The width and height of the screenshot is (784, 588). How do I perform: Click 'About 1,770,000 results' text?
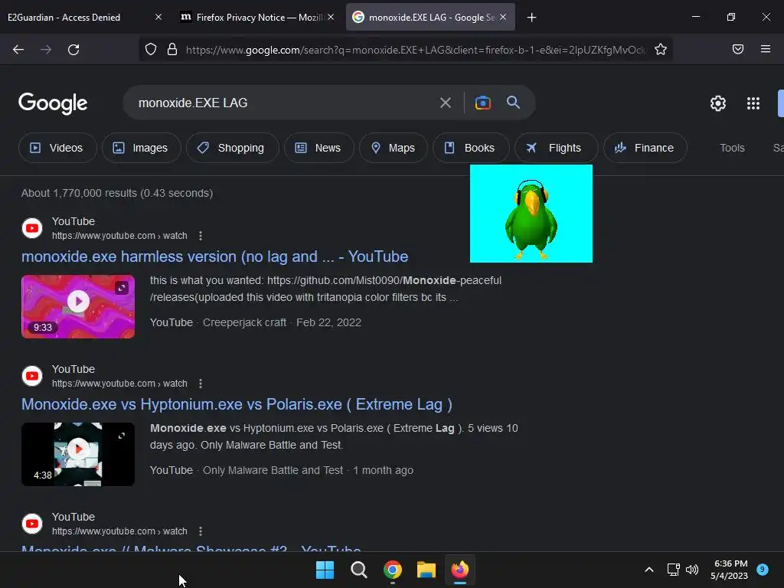click(x=79, y=193)
